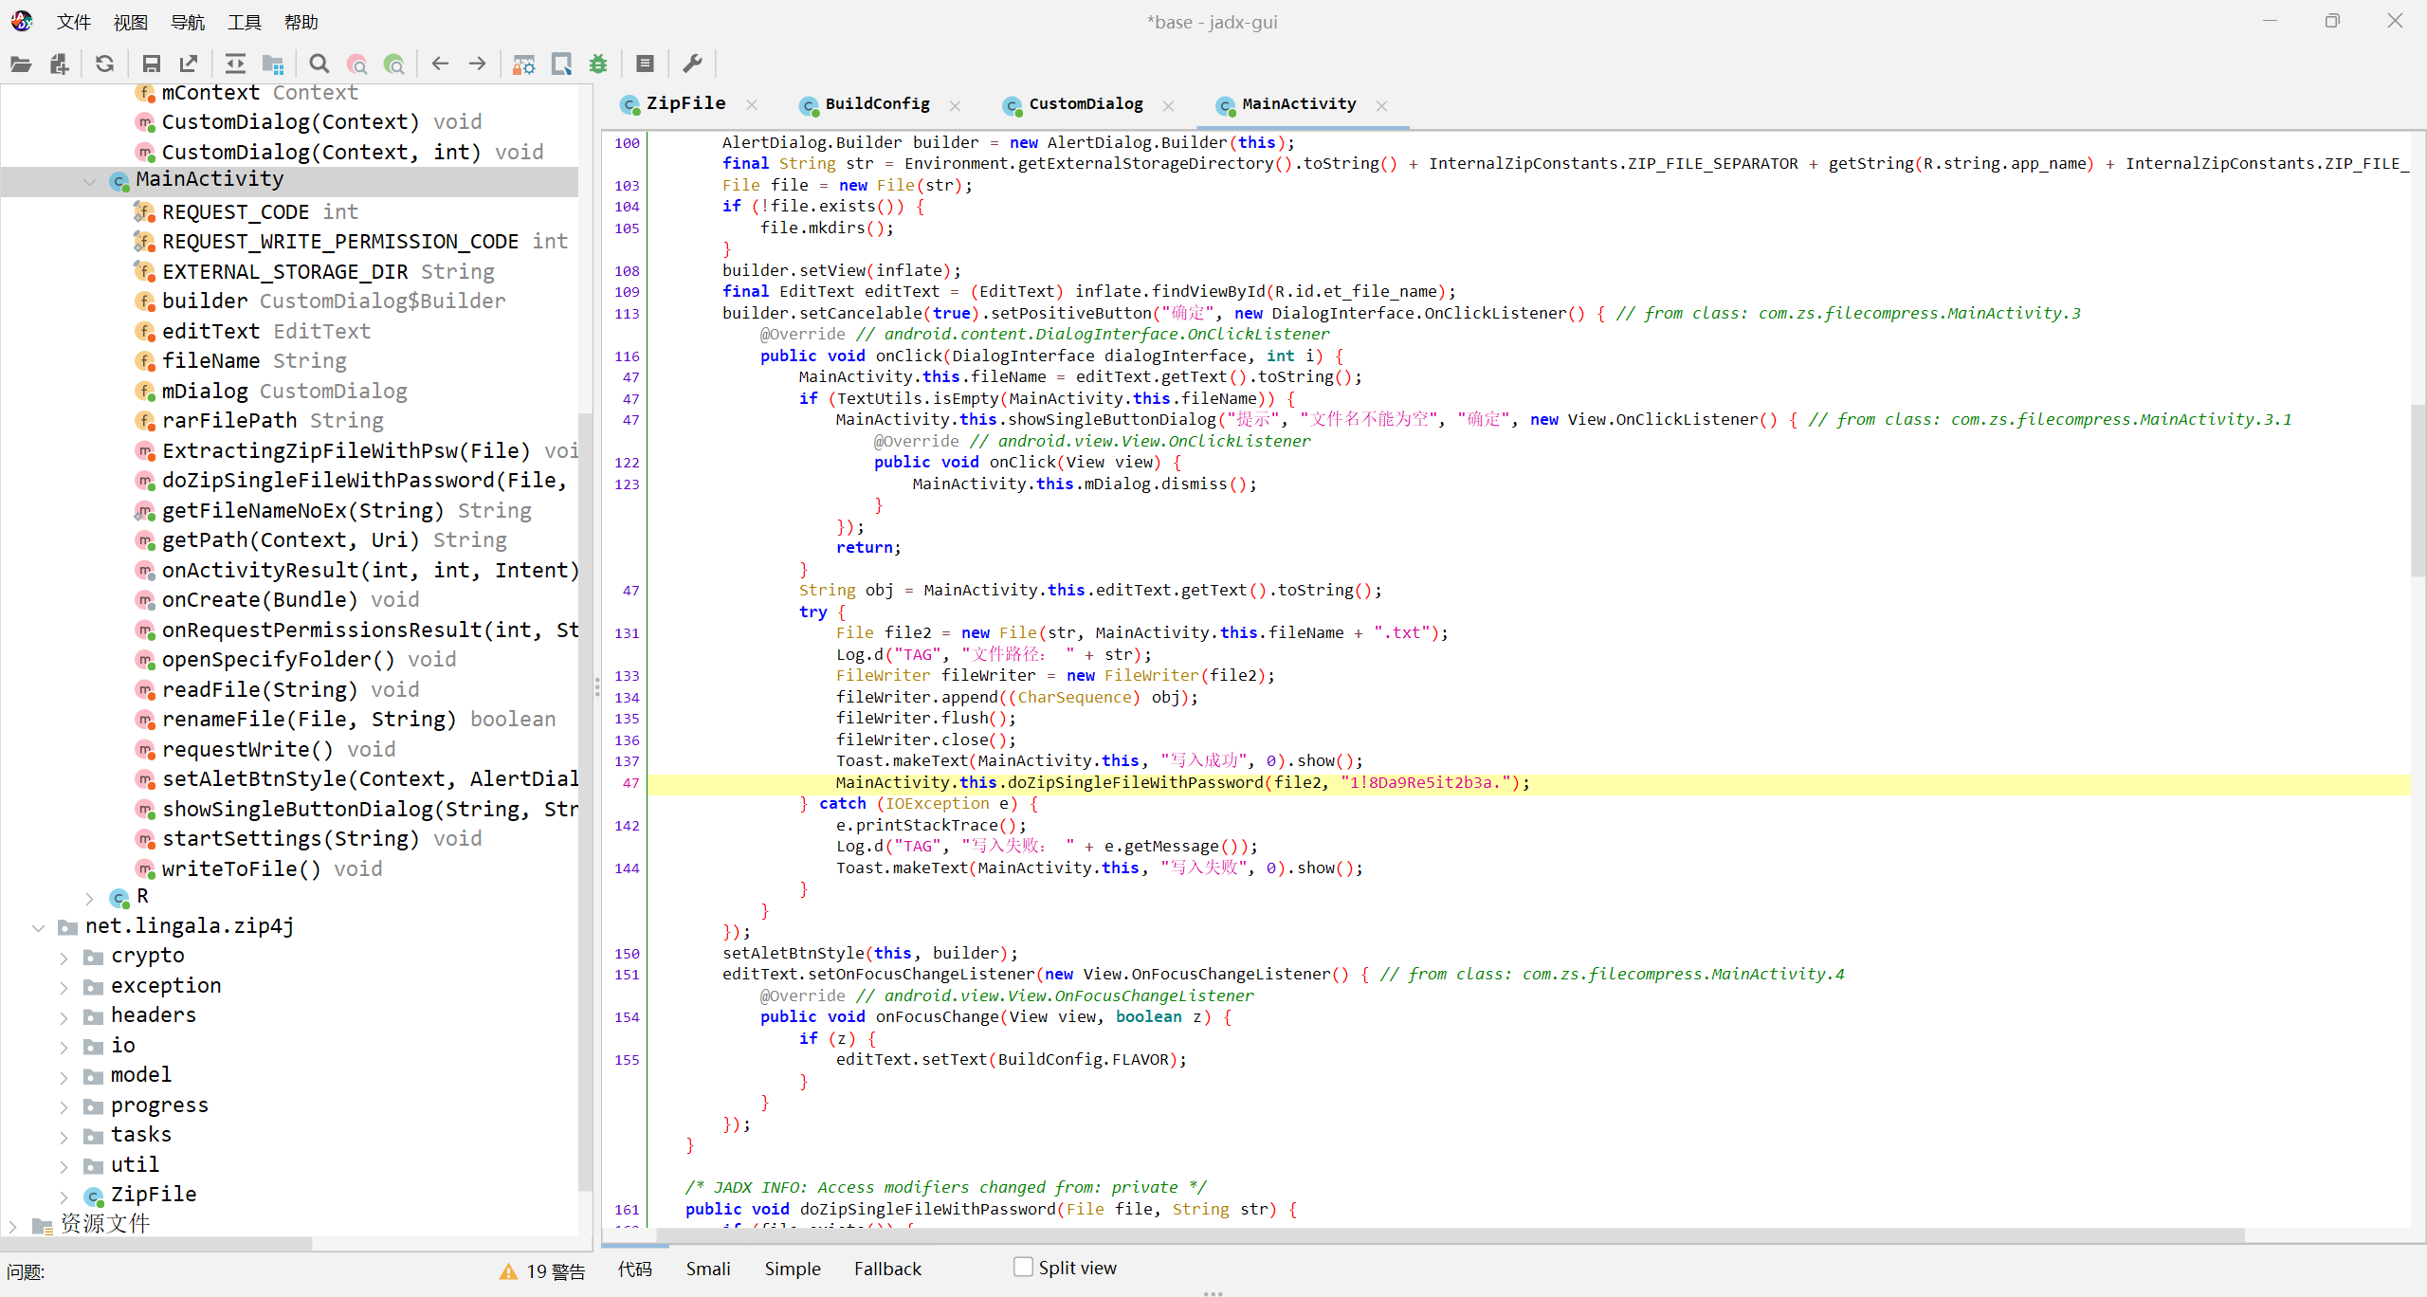The image size is (2427, 1297).
Task: Open the 导航 menu
Action: 188,22
